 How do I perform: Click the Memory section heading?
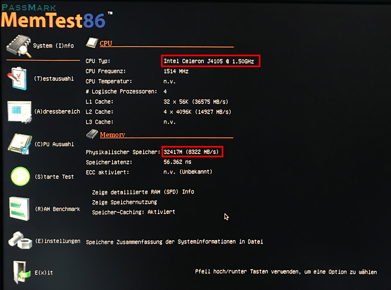[113, 135]
